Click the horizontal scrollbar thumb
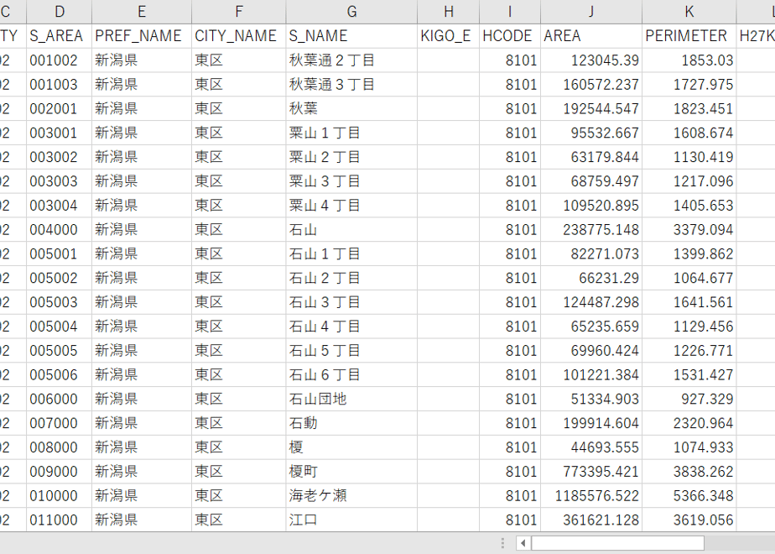The height and width of the screenshot is (554, 775). pyautogui.click(x=617, y=543)
